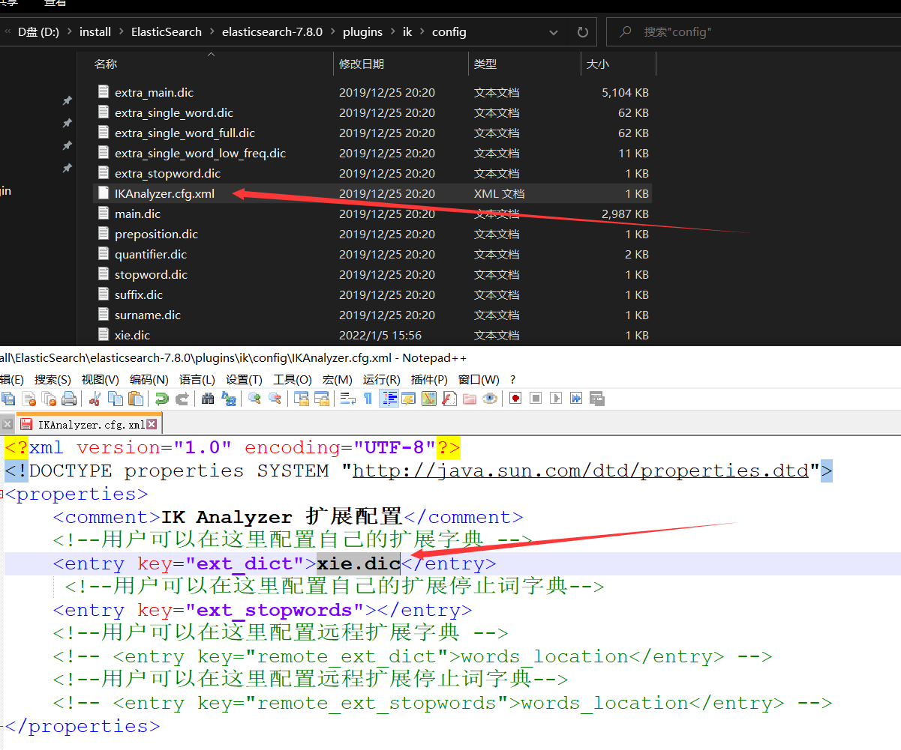The width and height of the screenshot is (901, 750).
Task: Sort by 类型 column header
Action: (x=485, y=64)
